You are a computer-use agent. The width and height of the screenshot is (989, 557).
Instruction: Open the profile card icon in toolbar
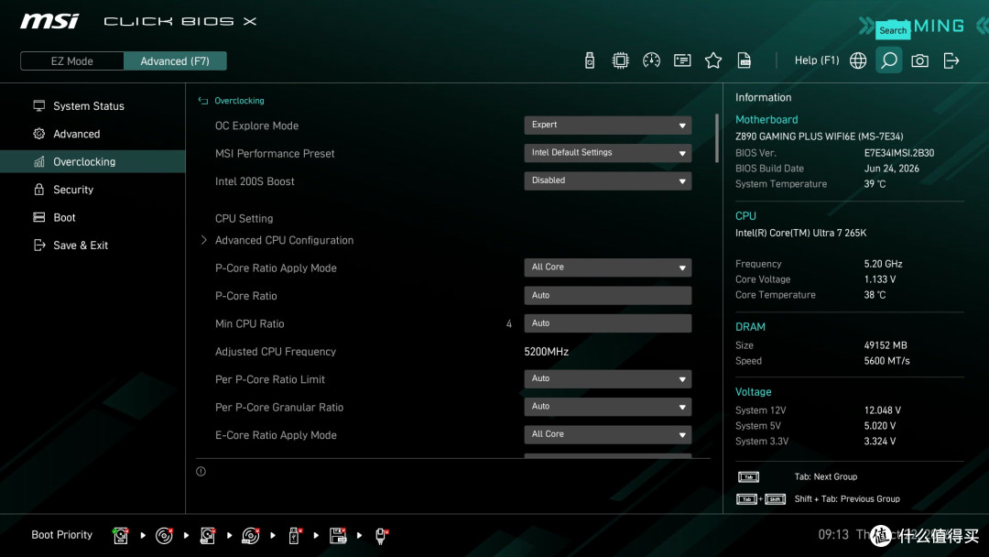point(682,60)
